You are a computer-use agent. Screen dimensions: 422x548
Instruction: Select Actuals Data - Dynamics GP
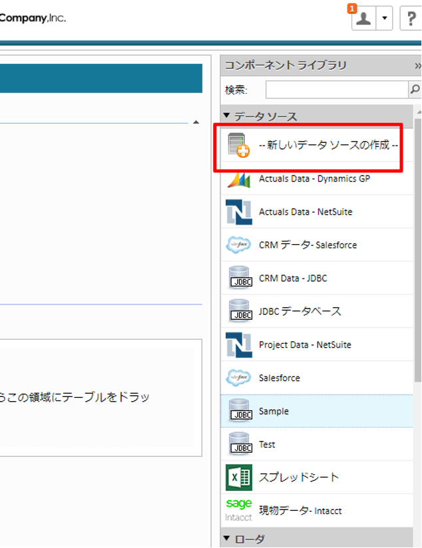click(x=314, y=179)
